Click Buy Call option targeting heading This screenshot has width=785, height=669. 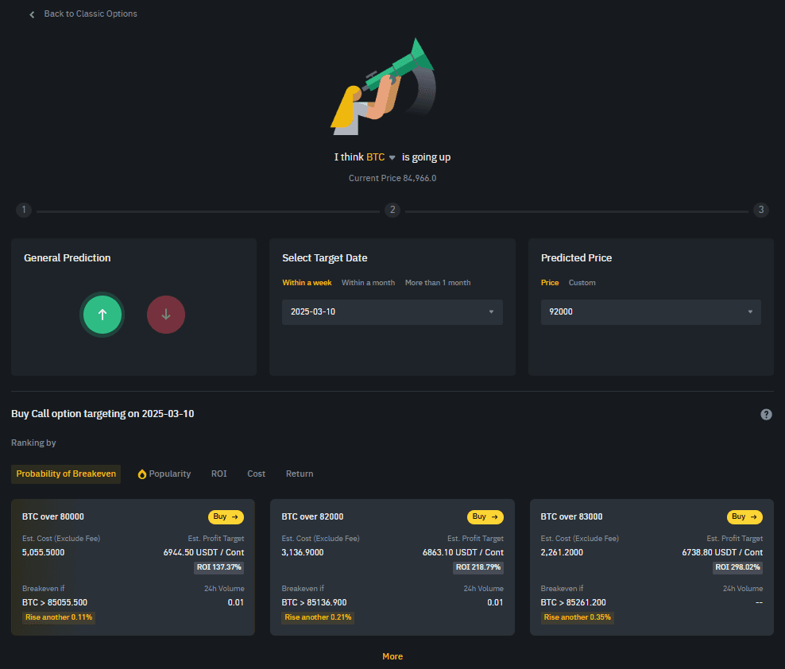pos(102,414)
